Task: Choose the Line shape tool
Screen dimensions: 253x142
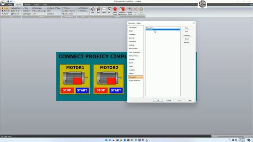Action: pos(26,8)
